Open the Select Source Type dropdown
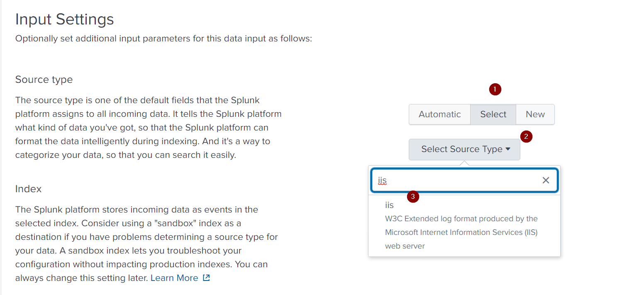Screen dimensions: 627x295 point(464,149)
